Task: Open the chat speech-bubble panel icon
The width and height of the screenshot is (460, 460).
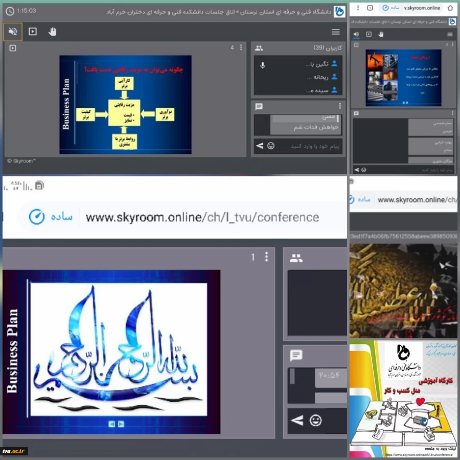Action: click(259, 106)
